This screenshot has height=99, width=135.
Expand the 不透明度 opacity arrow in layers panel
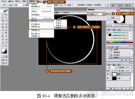132,67
